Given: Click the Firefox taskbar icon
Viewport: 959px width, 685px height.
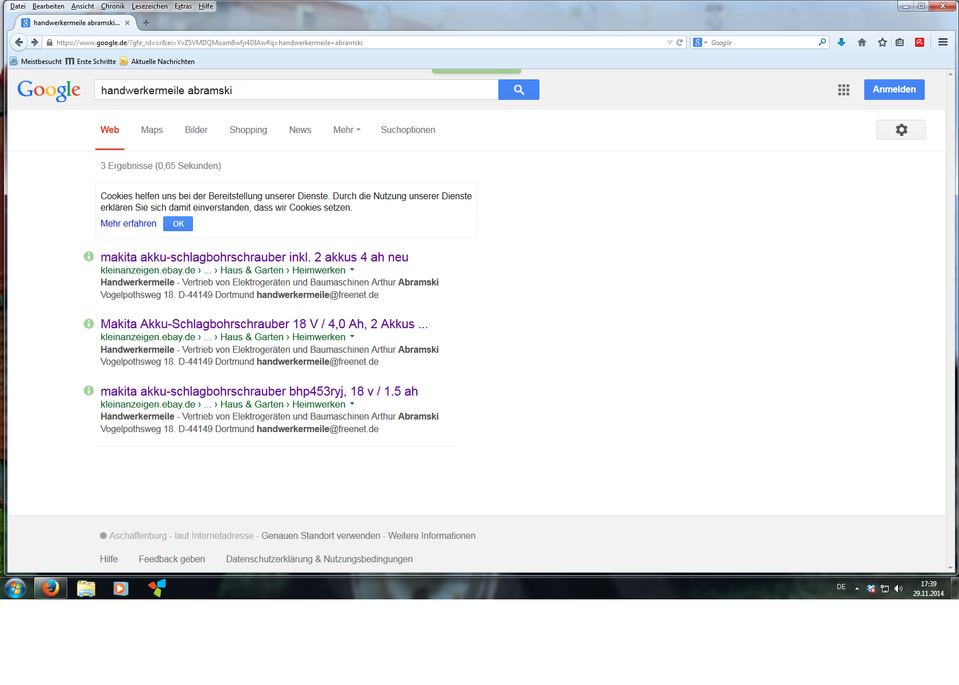Looking at the screenshot, I should [50, 588].
